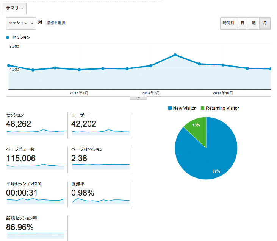Click the 平均セッション時間 sparkline thumbnail
277x241 pixels.
[x=36, y=201]
